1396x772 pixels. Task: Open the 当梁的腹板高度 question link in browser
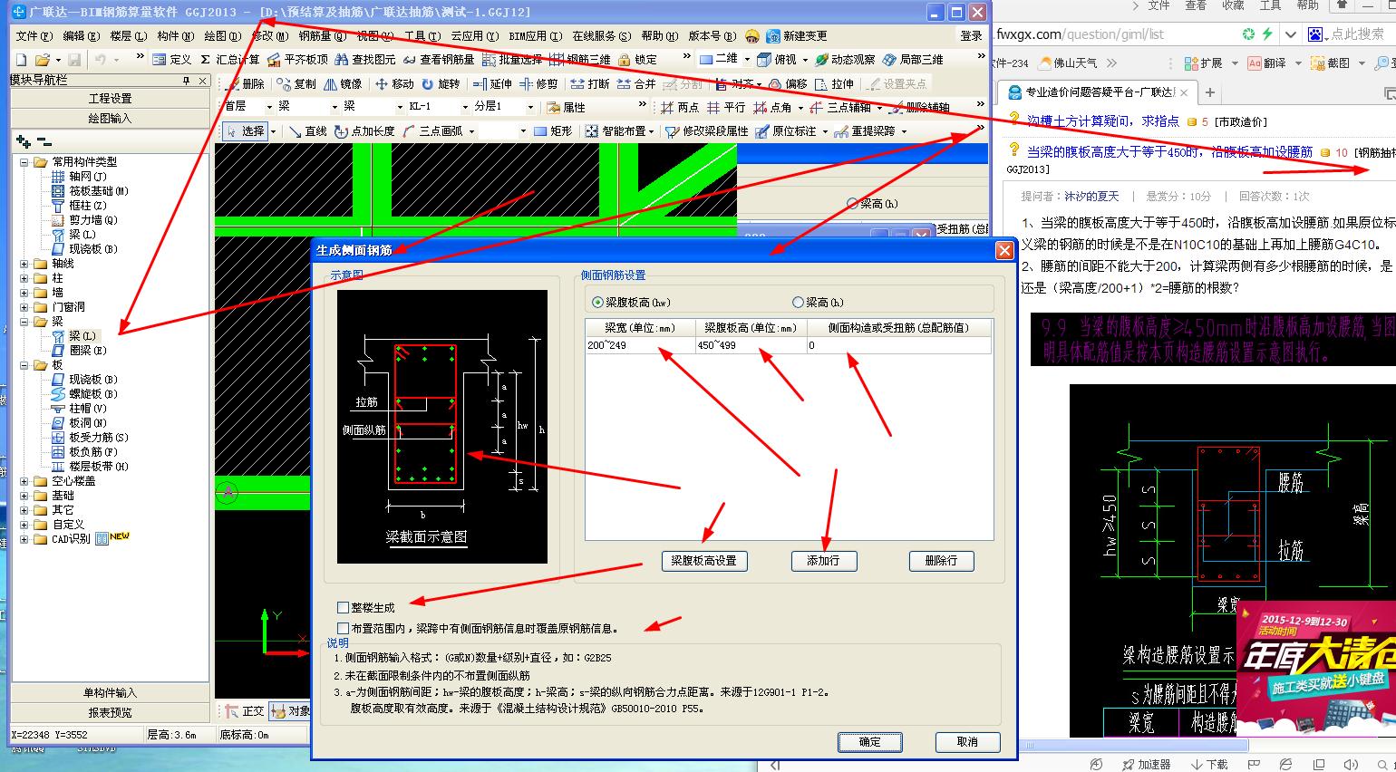coord(1169,152)
